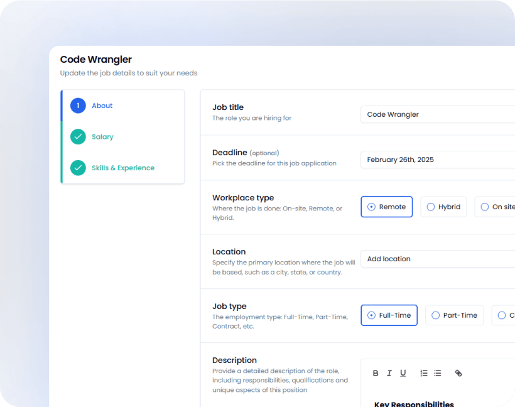
Task: Click the Salary step checkmark icon
Action: point(78,137)
